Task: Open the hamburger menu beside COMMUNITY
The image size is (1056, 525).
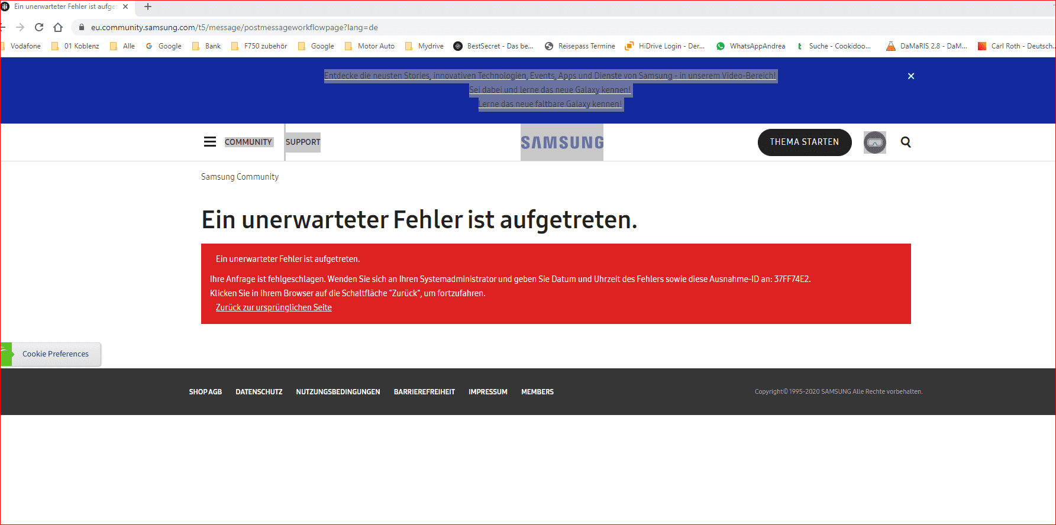Action: pyautogui.click(x=210, y=142)
